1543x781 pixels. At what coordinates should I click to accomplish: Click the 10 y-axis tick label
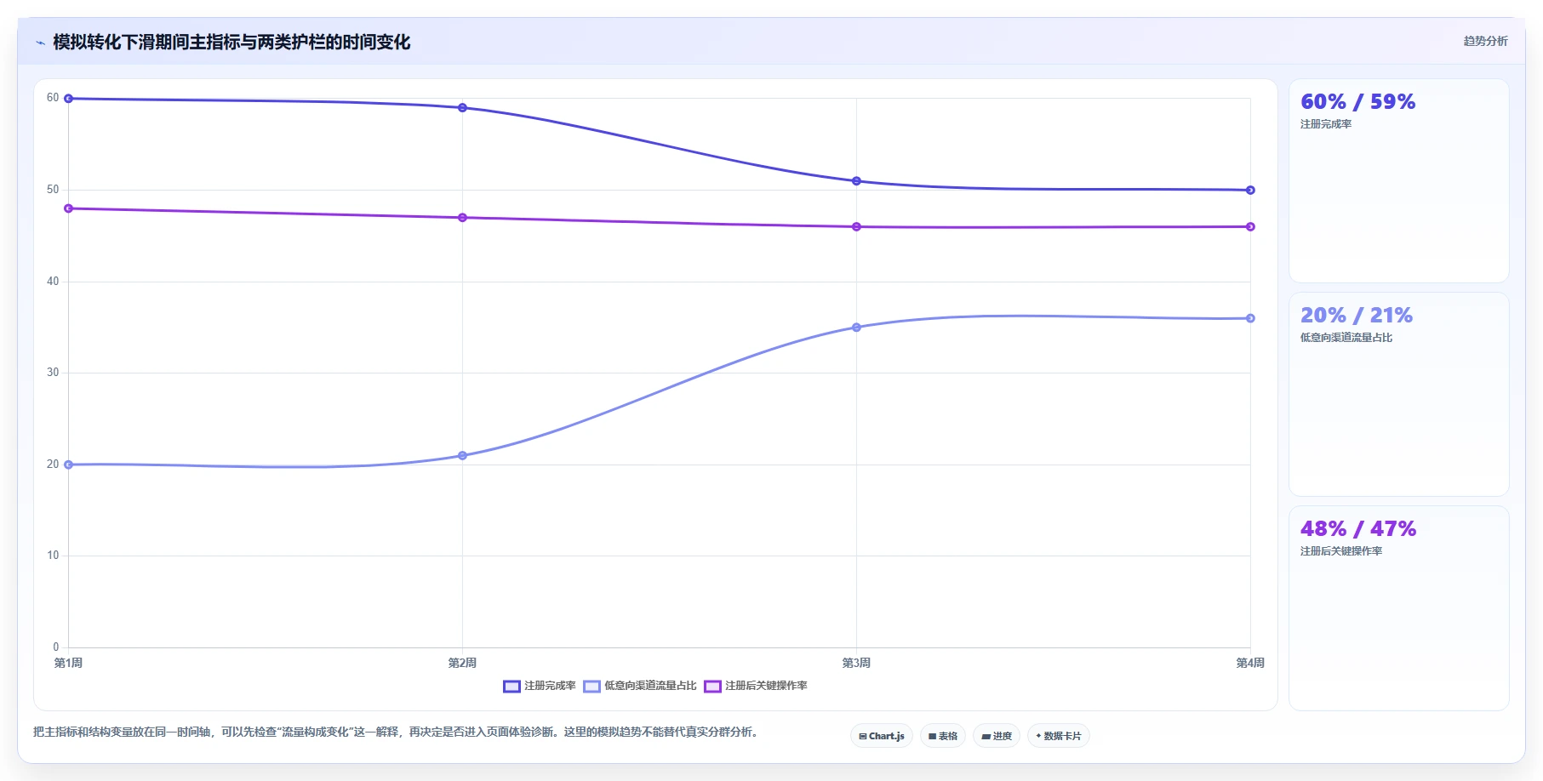[53, 556]
